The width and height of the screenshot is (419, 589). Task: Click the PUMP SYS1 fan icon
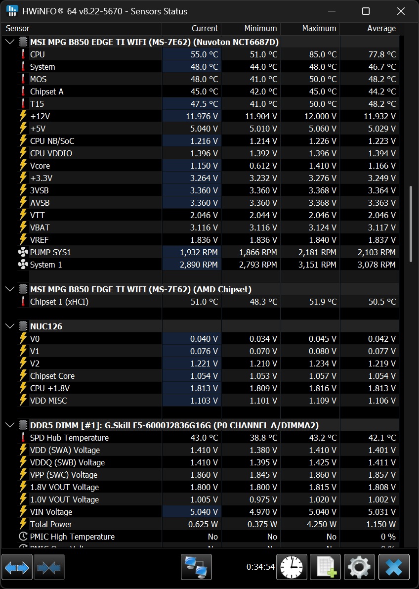[23, 252]
